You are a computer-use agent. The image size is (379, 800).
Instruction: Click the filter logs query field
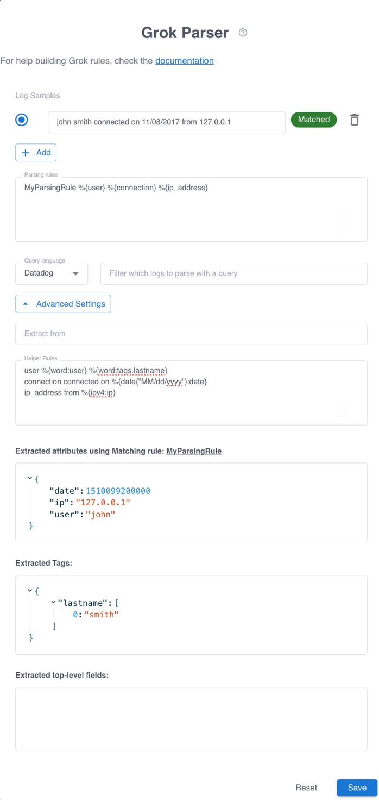pyautogui.click(x=233, y=273)
